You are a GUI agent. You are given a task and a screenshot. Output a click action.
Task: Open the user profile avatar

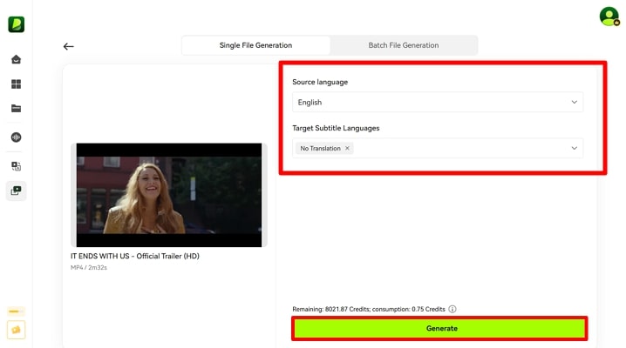[x=609, y=17]
